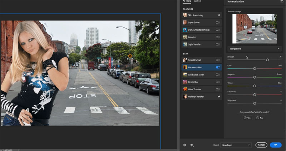Image resolution: width=286 pixels, height=151 pixels.
Task: Enable the Landscape Mixer toggle
Action: 218,75
